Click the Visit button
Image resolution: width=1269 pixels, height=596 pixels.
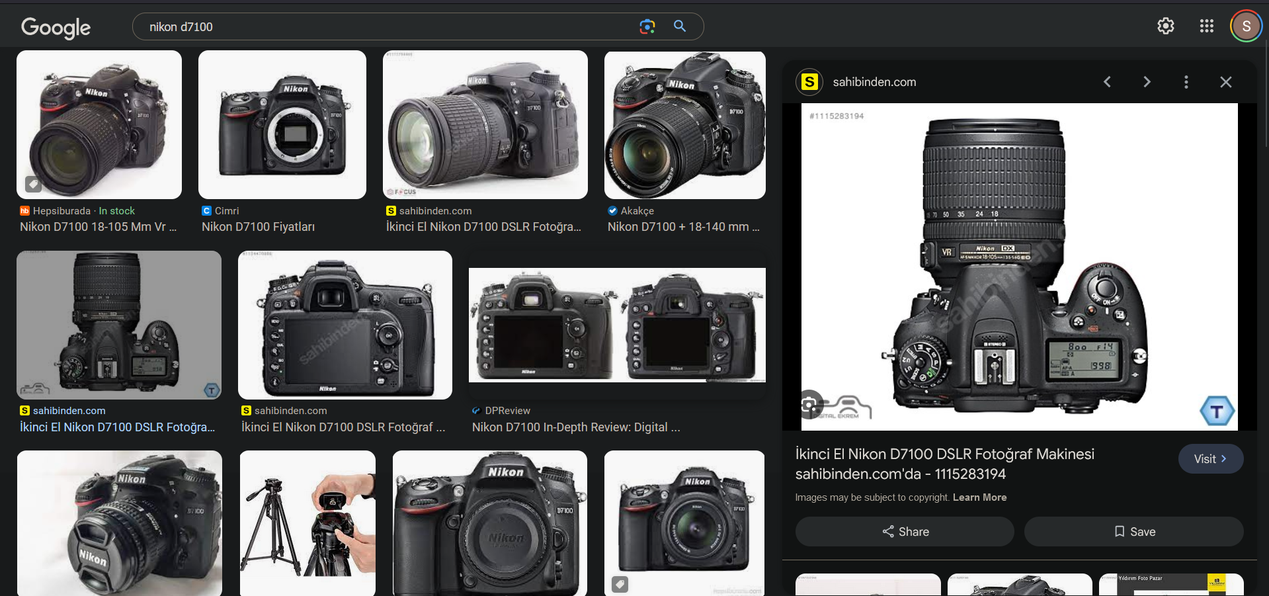1210,459
